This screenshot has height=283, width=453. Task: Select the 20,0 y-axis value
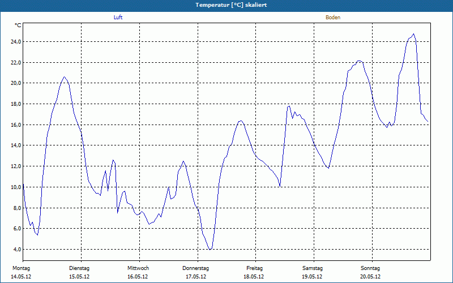(15, 83)
